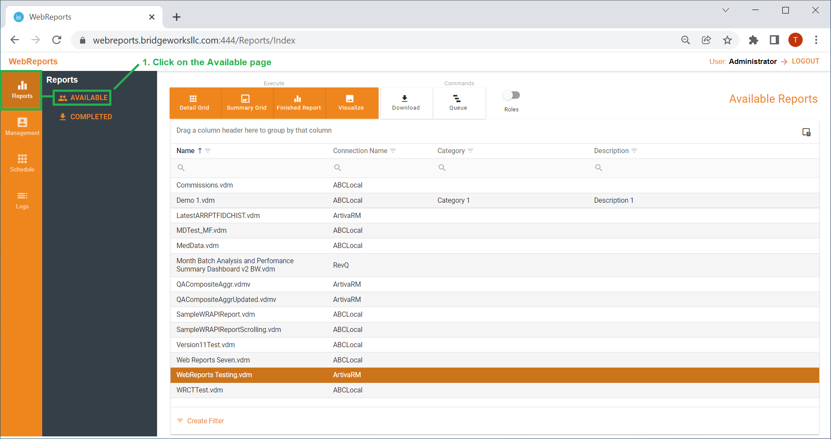Select the MDTest_MF.vdm report
The width and height of the screenshot is (831, 439).
pyautogui.click(x=495, y=231)
